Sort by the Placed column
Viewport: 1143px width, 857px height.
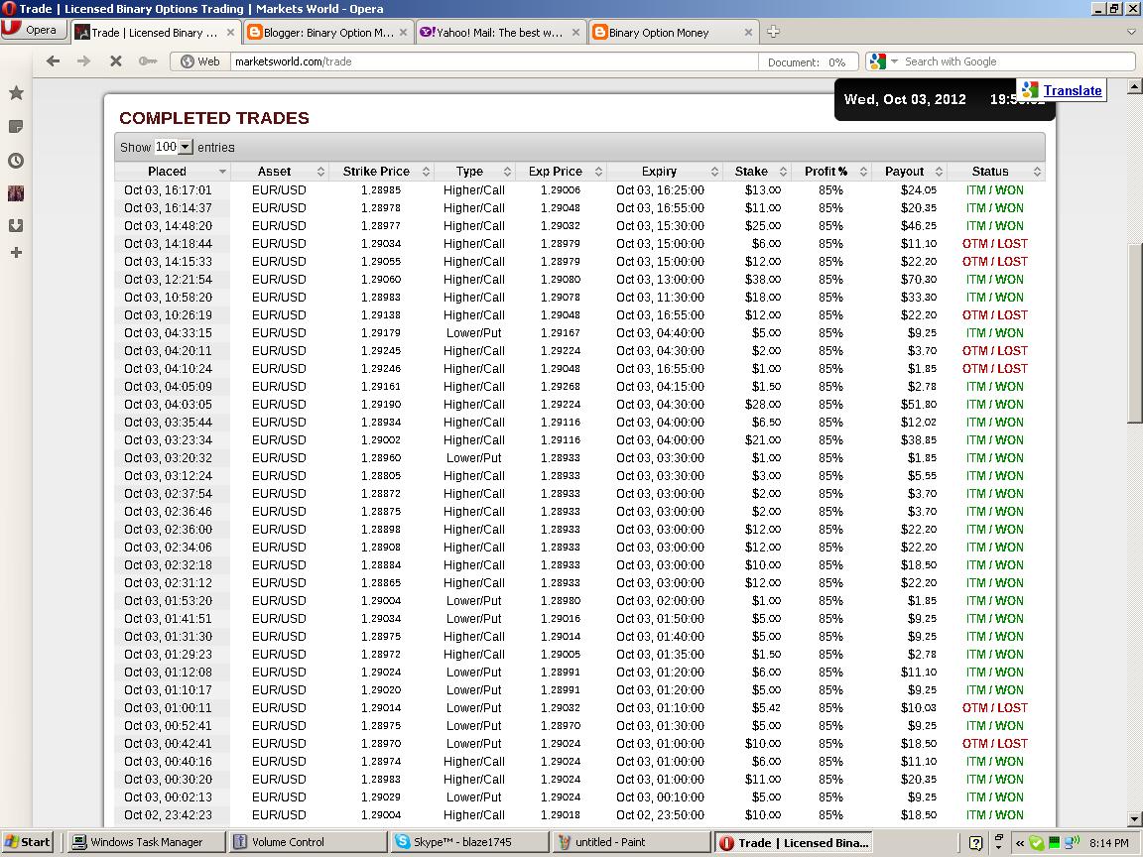[172, 172]
